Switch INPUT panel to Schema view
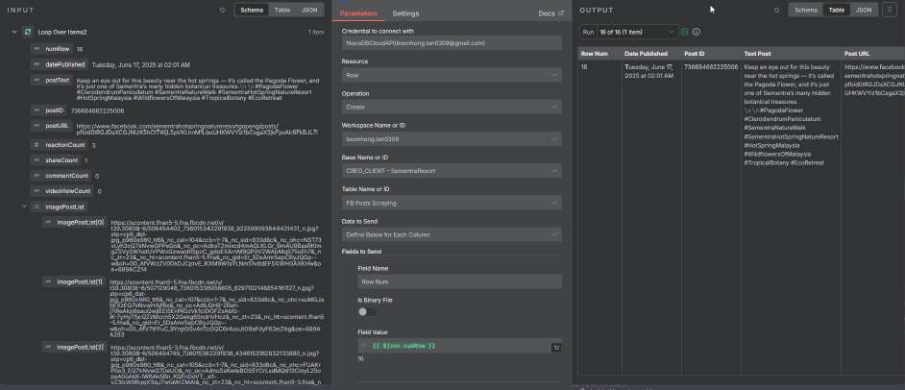 pyautogui.click(x=252, y=10)
